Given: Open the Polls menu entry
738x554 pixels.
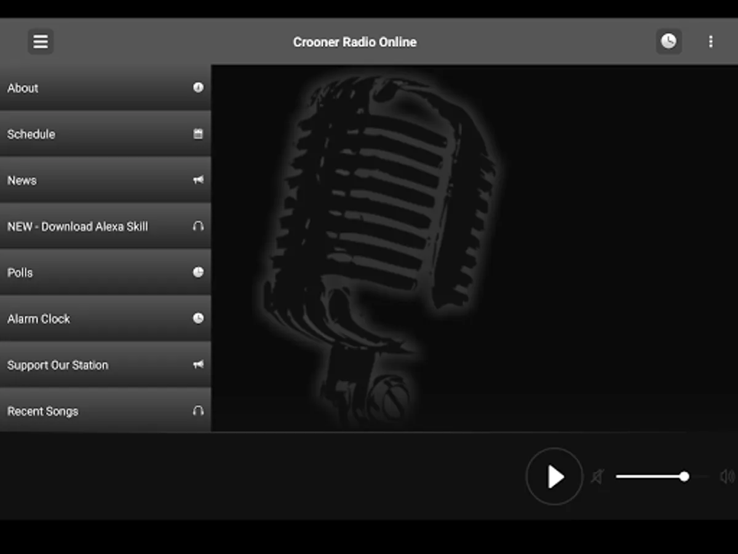Looking at the screenshot, I should [x=105, y=272].
